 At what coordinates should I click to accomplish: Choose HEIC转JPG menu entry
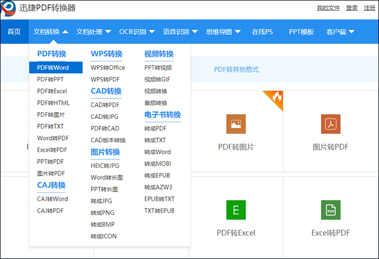[105, 166]
